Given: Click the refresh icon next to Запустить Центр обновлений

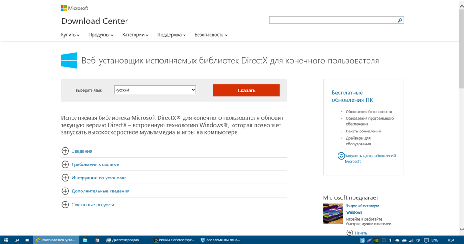Looking at the screenshot, I should click(x=341, y=156).
